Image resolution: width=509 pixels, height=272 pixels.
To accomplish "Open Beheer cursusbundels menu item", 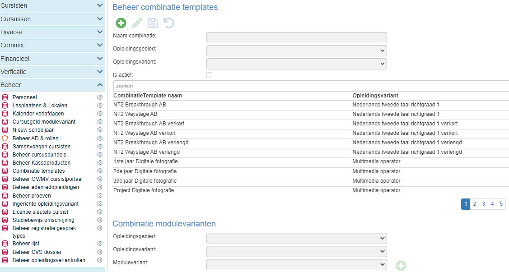I will point(39,155).
